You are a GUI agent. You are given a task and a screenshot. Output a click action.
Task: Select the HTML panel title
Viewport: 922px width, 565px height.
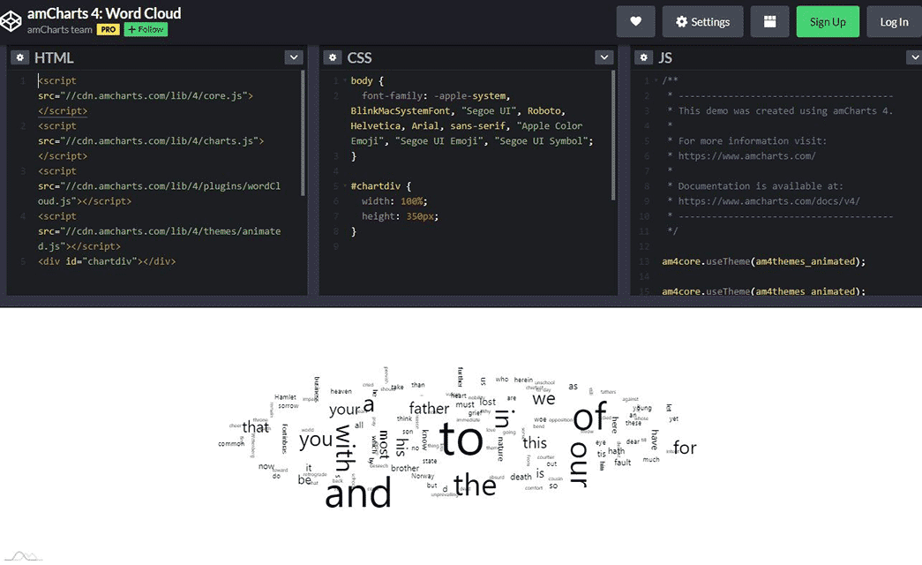54,57
